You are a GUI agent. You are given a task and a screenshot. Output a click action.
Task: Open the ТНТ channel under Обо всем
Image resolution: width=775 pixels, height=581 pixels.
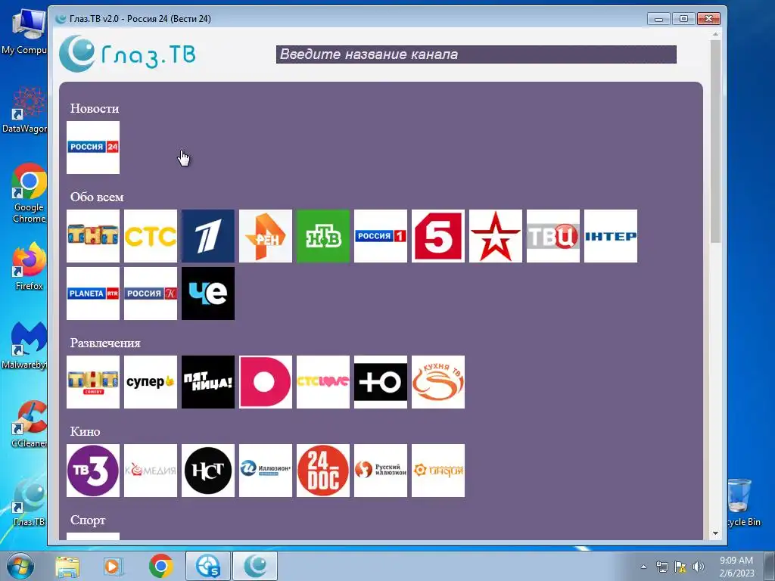tap(93, 236)
